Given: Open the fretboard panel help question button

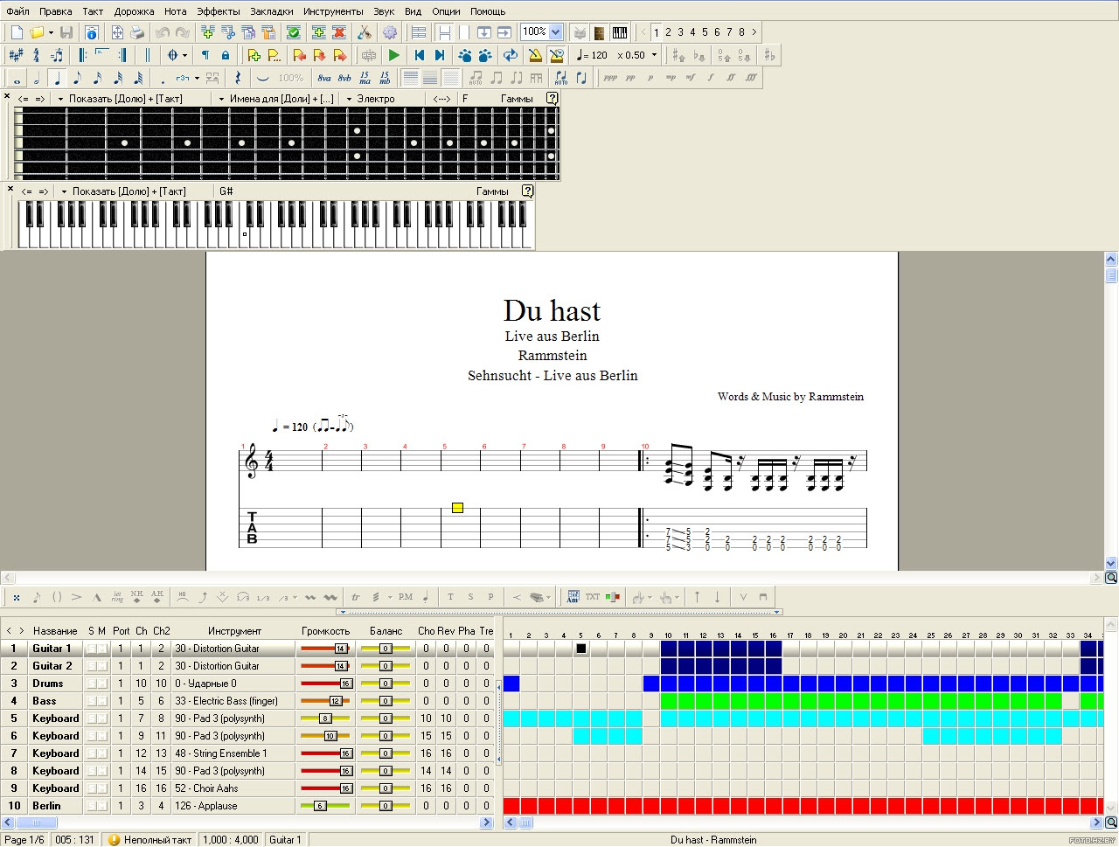Looking at the screenshot, I should (x=553, y=99).
